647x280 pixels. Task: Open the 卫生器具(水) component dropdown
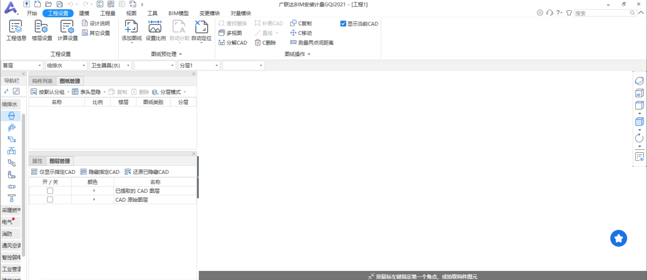point(111,65)
